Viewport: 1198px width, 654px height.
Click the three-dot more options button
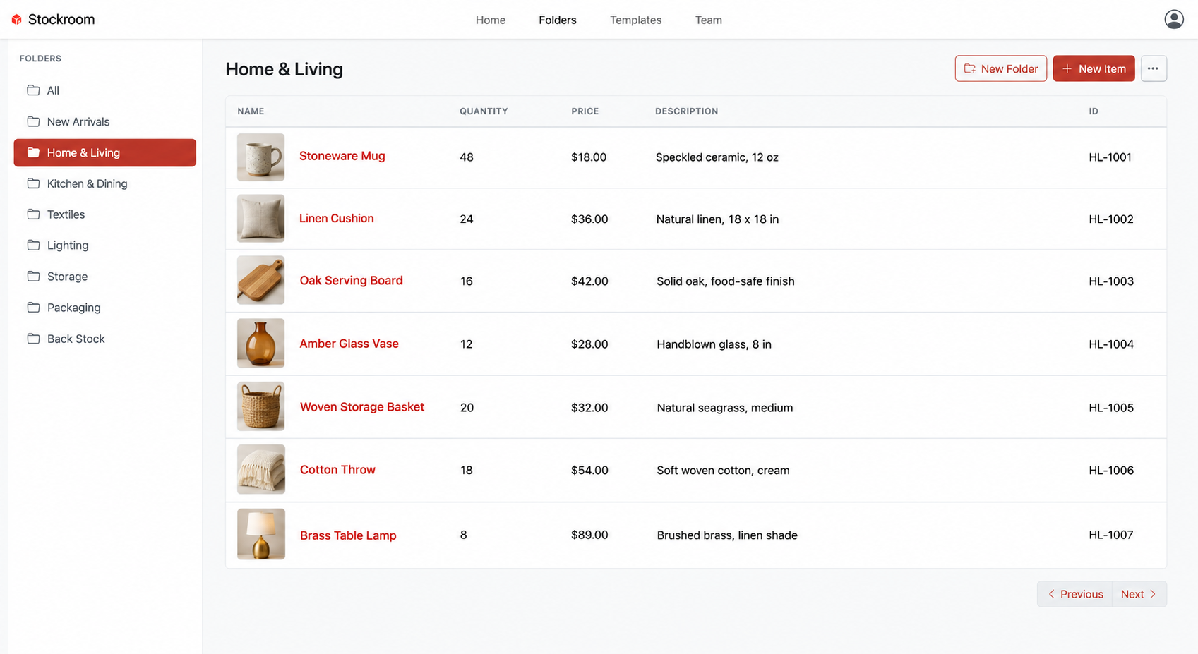1153,68
